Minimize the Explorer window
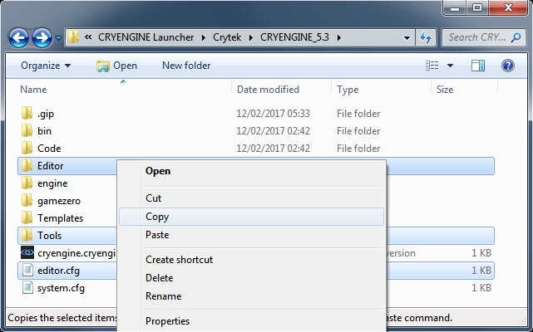 click(x=455, y=7)
